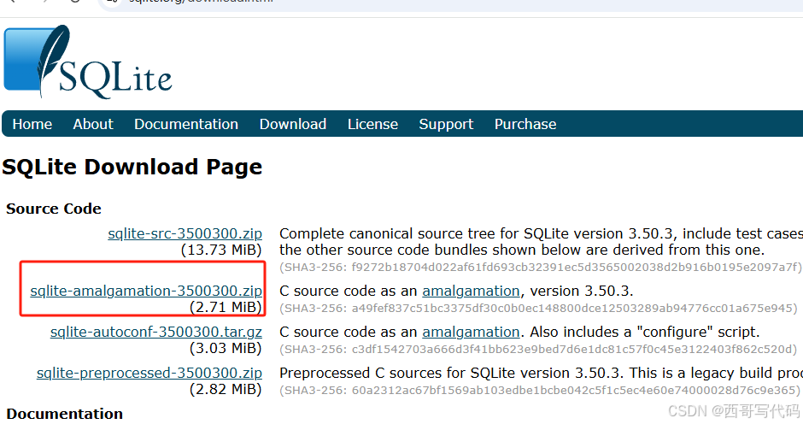Open the Documentation menu item
803x424 pixels.
186,124
